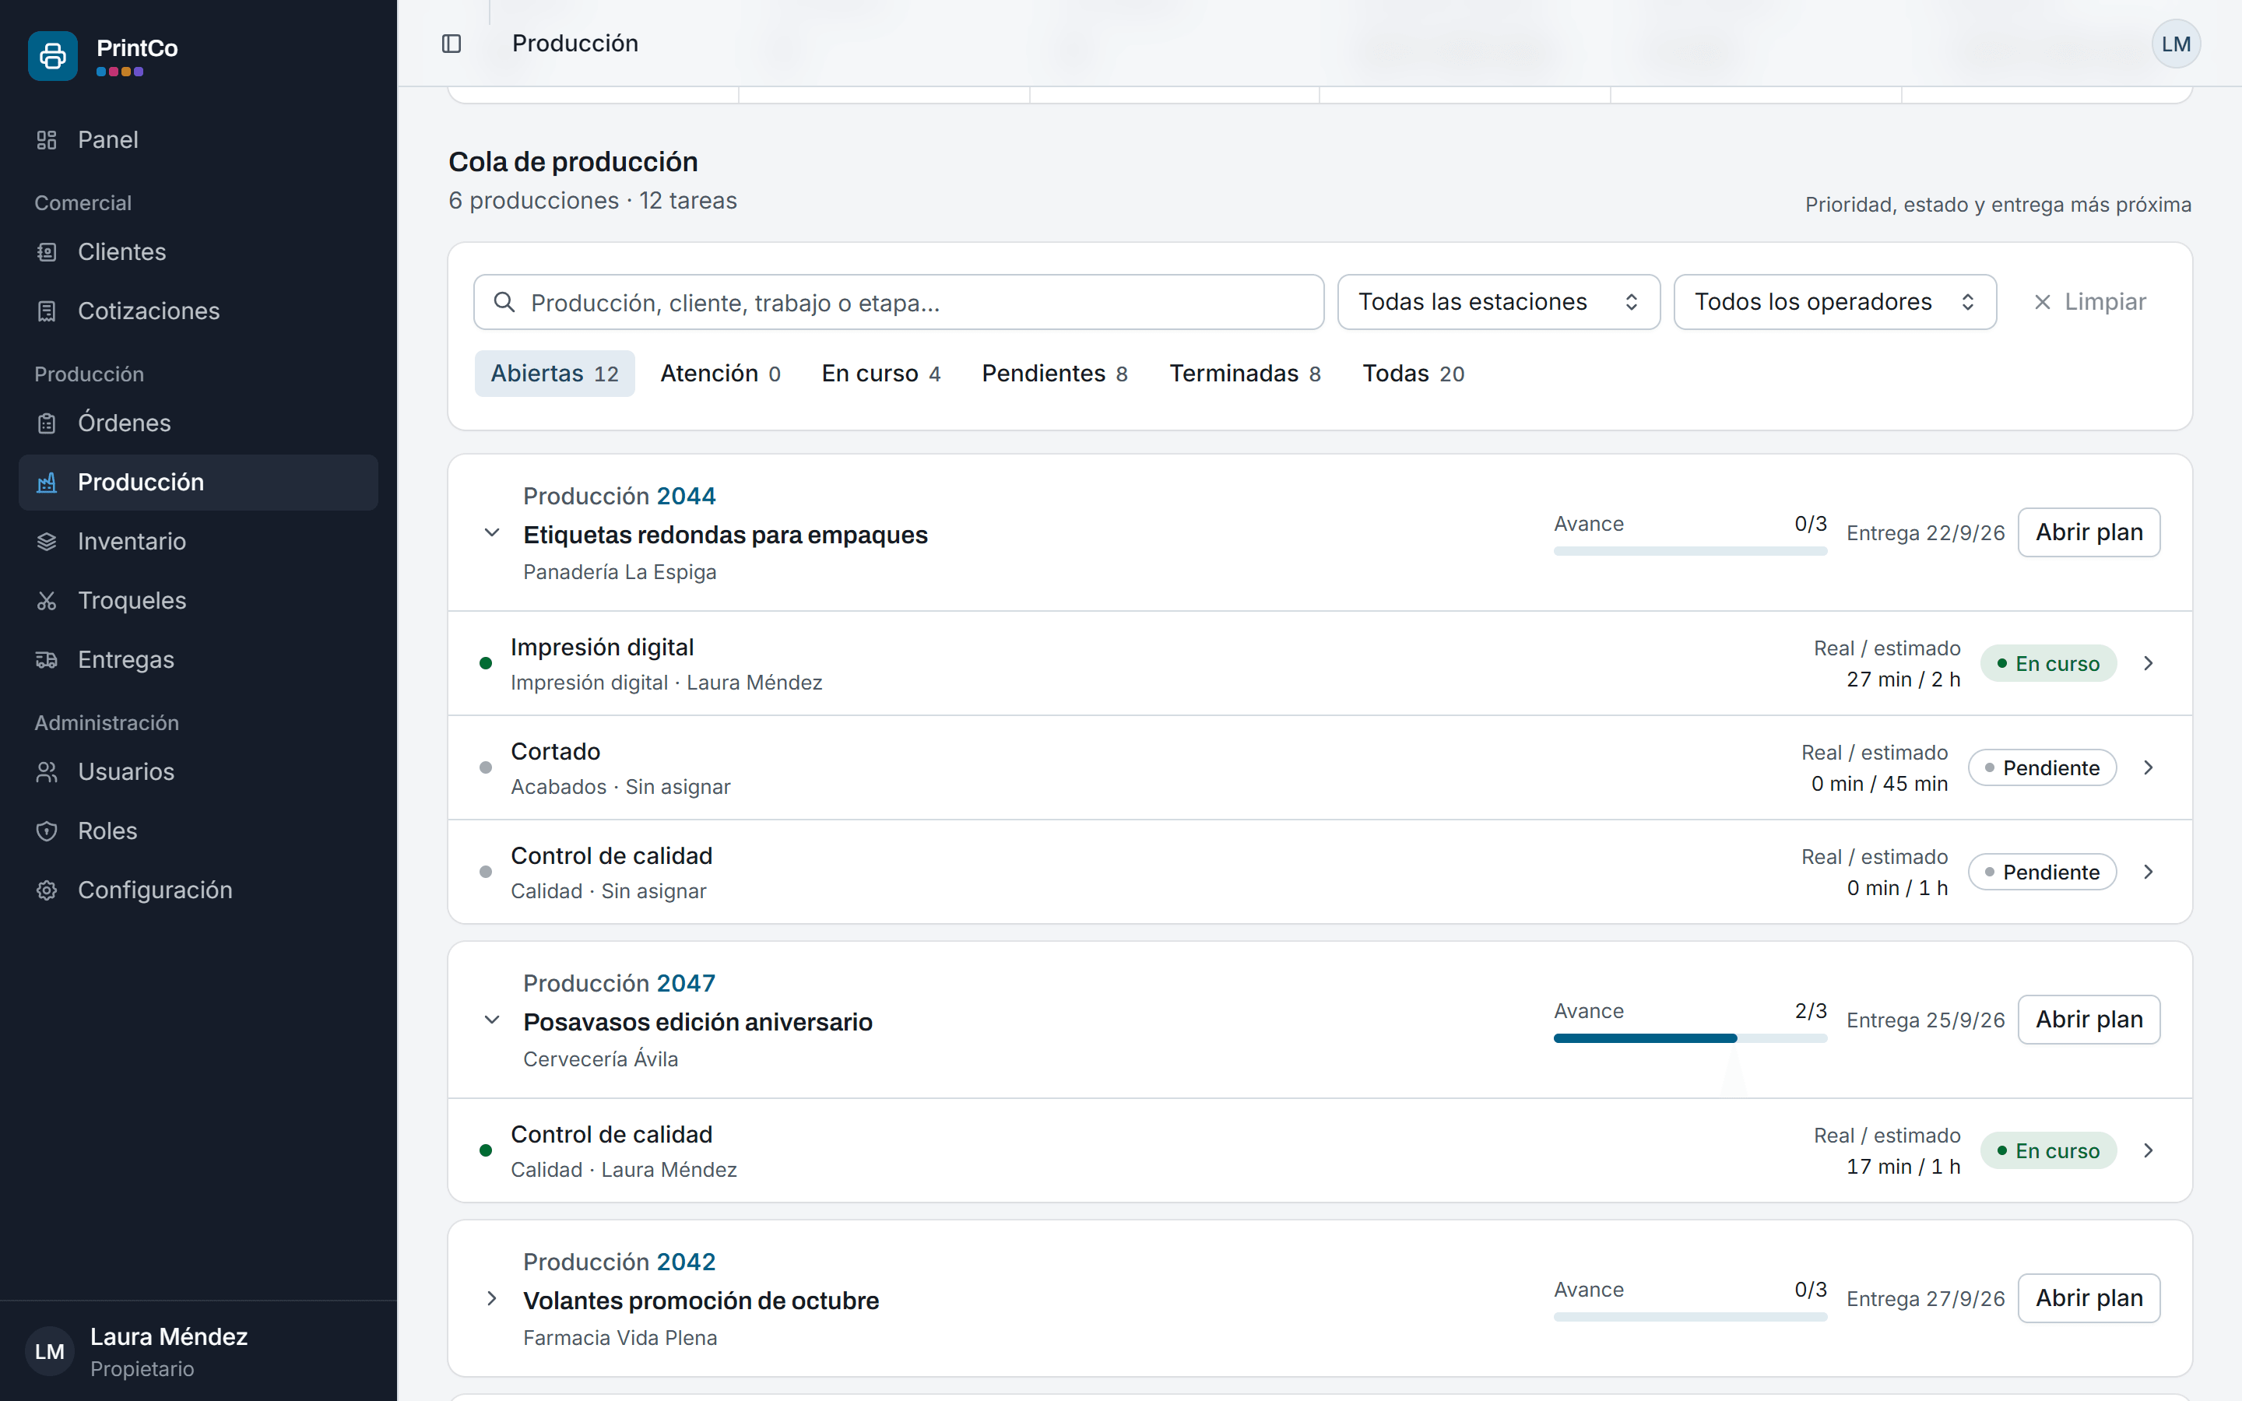Click Laura Méndez avatar in sidebar footer
This screenshot has height=1401, width=2242.
(49, 1352)
